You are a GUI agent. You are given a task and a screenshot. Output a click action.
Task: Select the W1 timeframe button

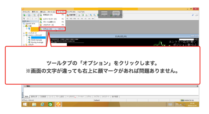coord(89,19)
